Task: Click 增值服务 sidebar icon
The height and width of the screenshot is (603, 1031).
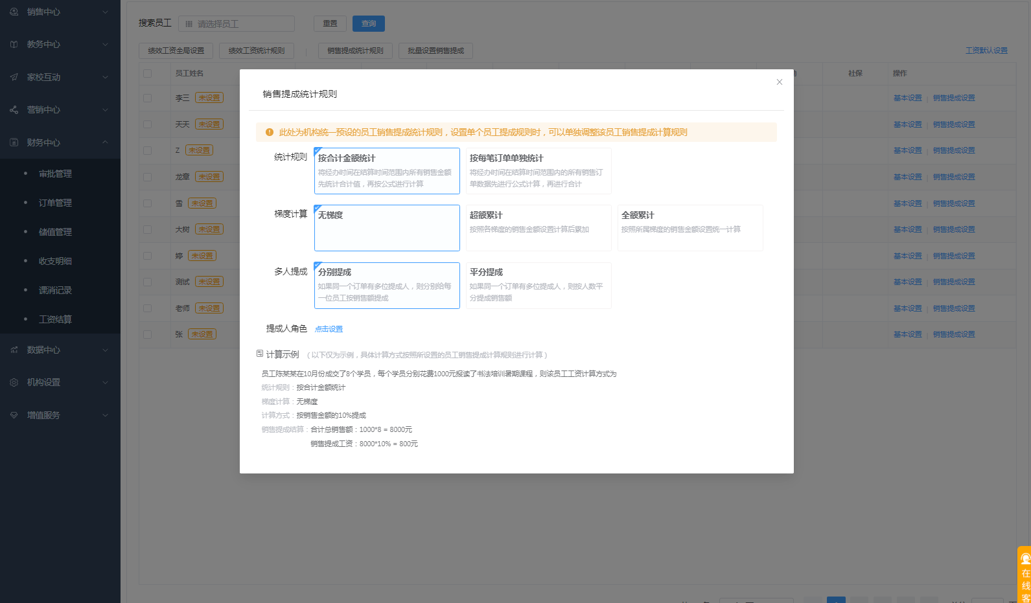Action: point(14,415)
